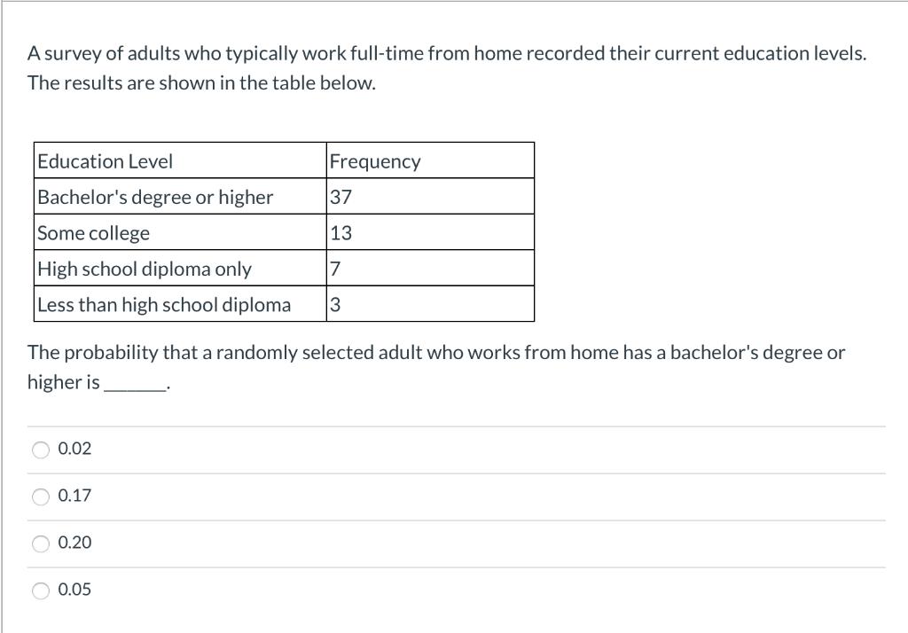
Task: Click the blank answer line in the question
Action: [135, 387]
